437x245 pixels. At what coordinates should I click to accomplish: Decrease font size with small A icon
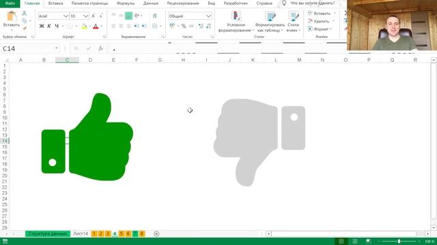[100, 16]
